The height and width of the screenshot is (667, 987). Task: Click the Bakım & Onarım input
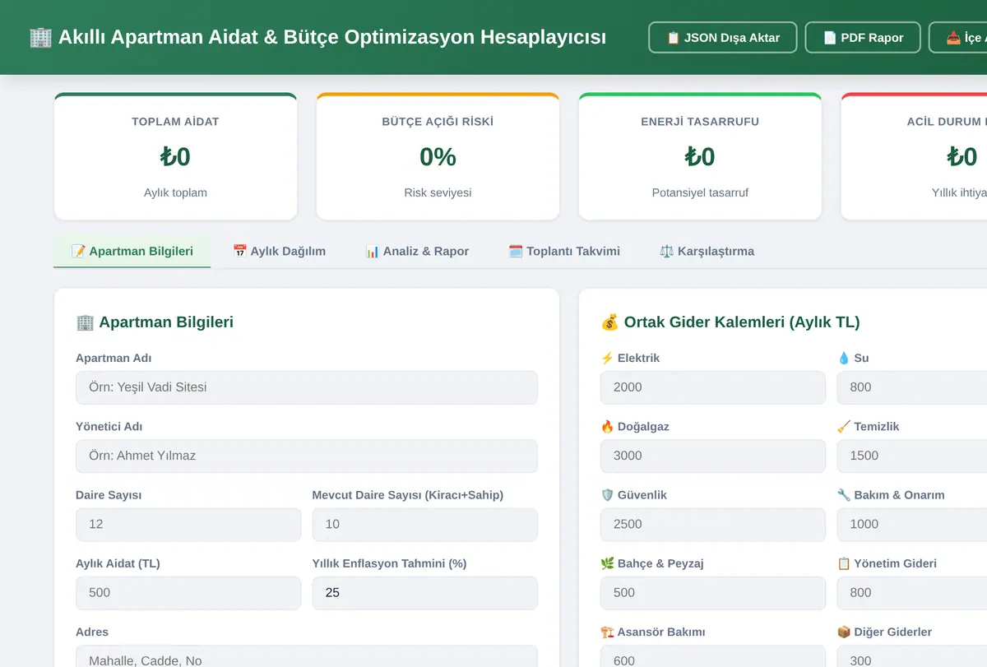point(912,524)
